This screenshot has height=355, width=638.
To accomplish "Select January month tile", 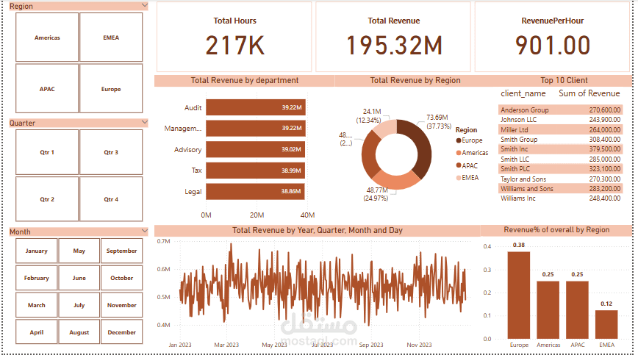I will 37,251.
